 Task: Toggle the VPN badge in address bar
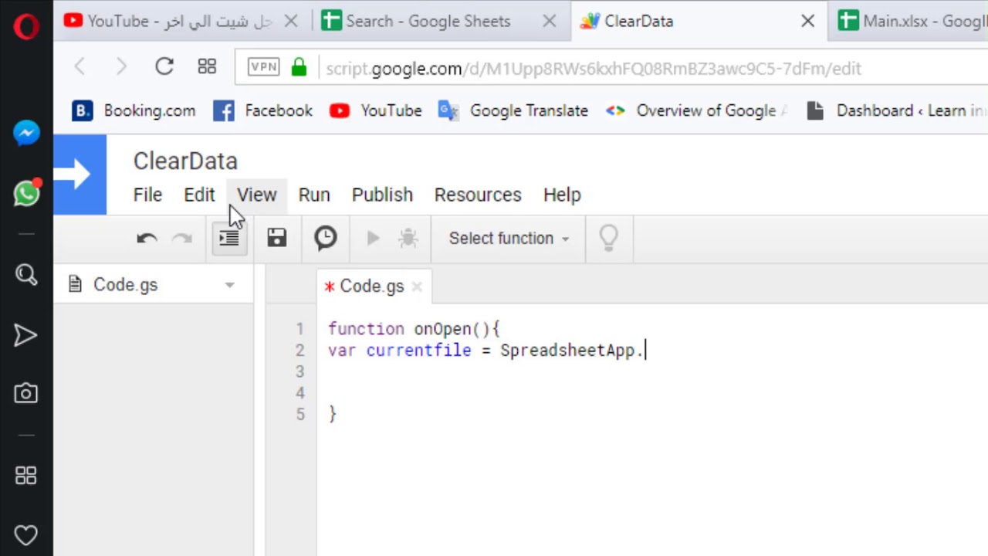tap(264, 67)
